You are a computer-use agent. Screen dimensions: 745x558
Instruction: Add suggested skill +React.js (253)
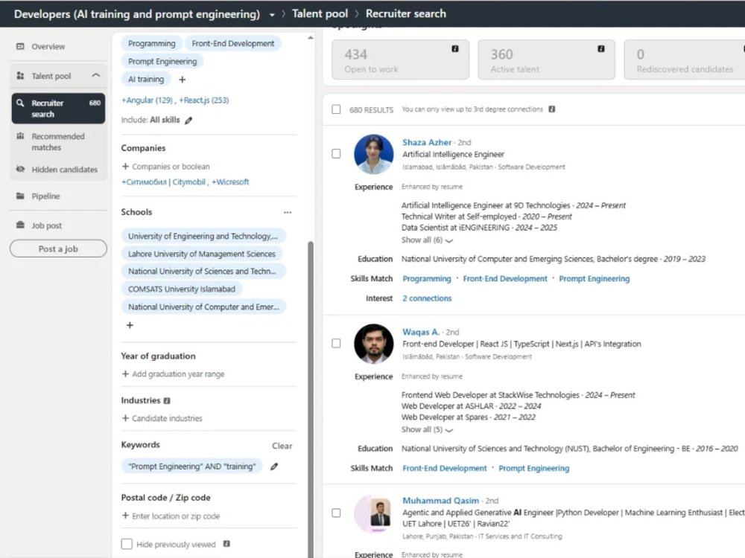click(x=204, y=100)
